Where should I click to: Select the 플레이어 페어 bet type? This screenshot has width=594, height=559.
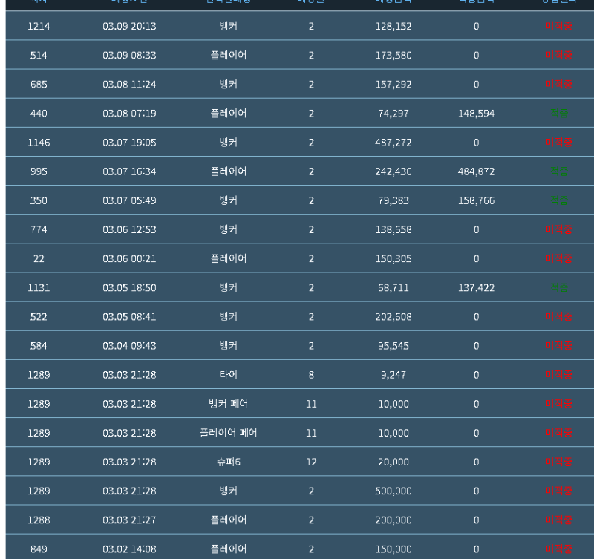coord(229,433)
